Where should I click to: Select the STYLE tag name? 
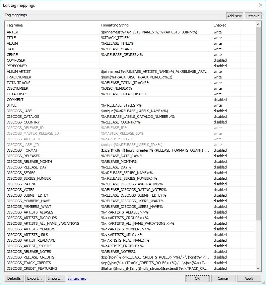[x=12, y=105]
